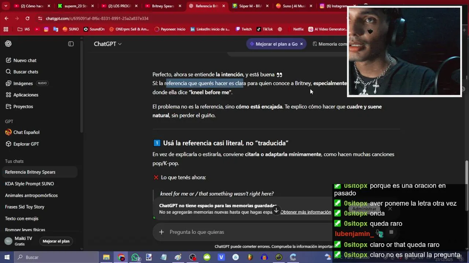This screenshot has height=263, width=469.
Task: Open the Instagram bookmark icon
Action: [x=46, y=29]
